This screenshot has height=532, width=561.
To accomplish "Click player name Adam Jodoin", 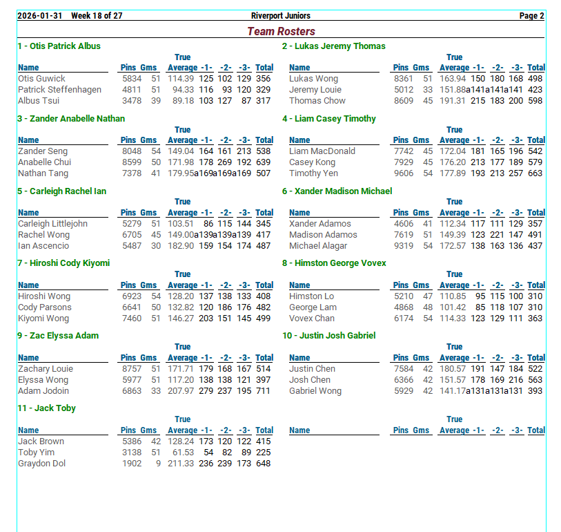I will click(x=43, y=391).
